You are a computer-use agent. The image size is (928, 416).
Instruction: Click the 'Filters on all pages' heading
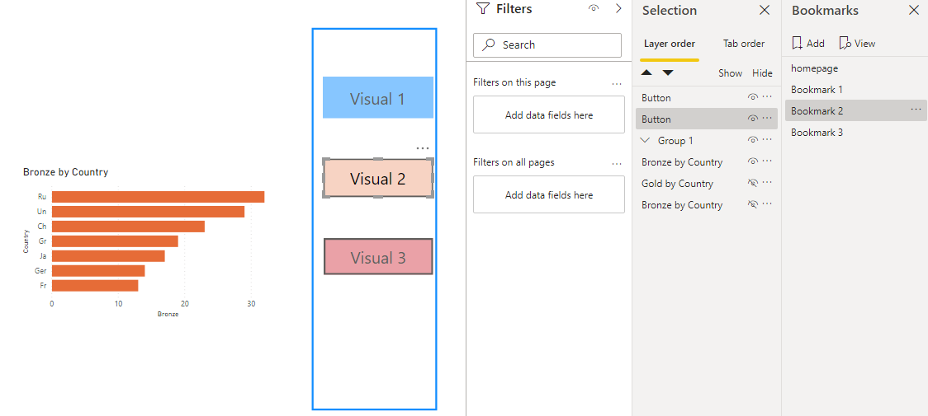click(x=514, y=162)
